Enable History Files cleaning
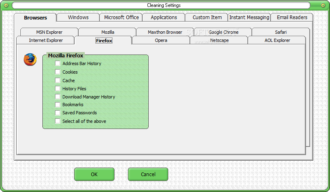The image size is (330, 192). (x=57, y=88)
